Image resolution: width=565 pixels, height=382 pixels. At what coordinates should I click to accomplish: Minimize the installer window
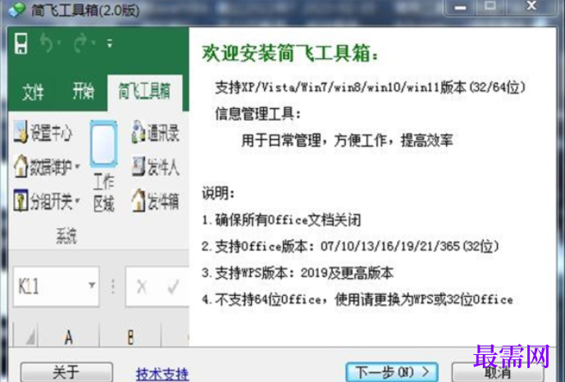point(460,7)
